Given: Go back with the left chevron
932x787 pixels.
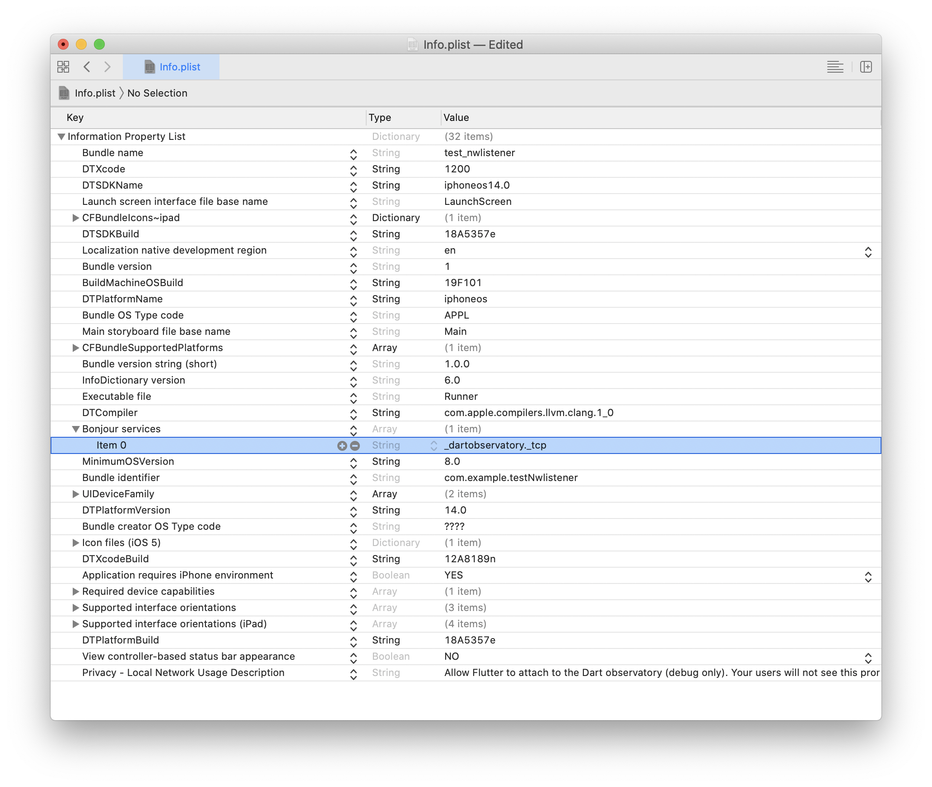Looking at the screenshot, I should point(87,67).
